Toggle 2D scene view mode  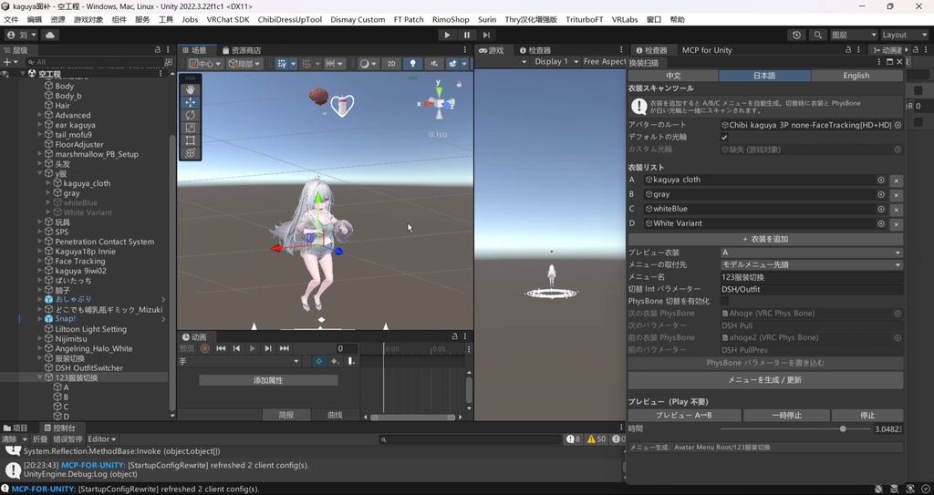pos(391,64)
